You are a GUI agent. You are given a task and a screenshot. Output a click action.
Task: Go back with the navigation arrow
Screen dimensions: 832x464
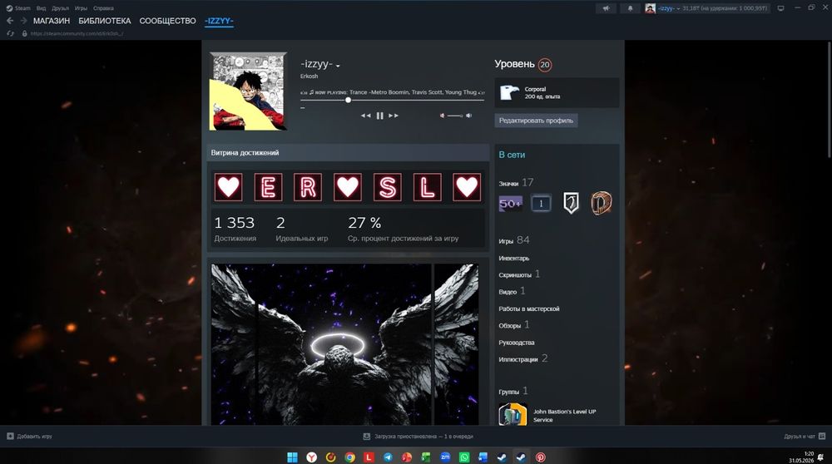coord(9,21)
